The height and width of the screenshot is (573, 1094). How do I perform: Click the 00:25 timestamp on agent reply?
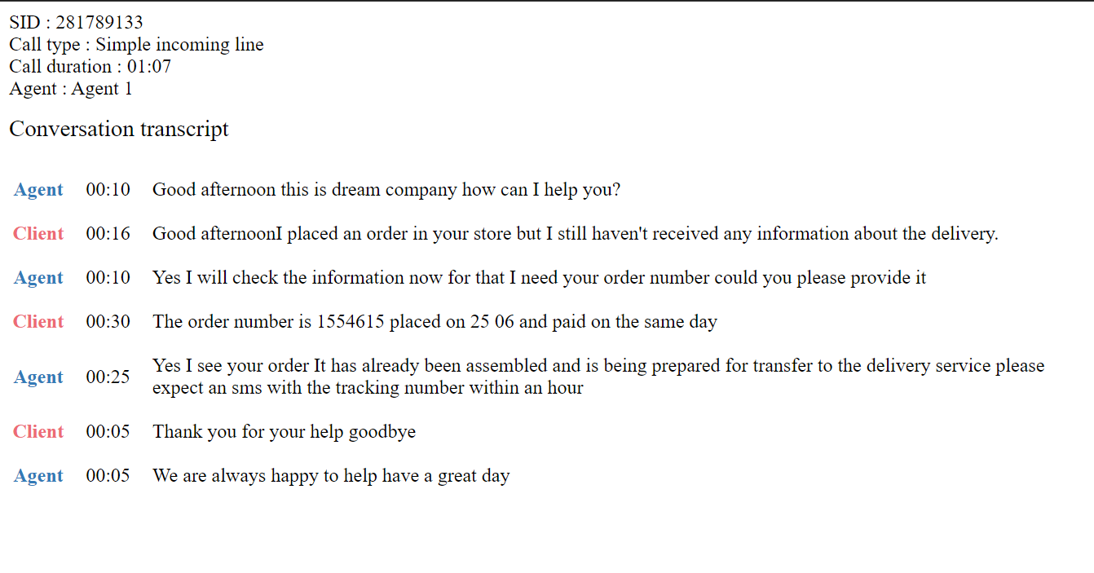coord(108,377)
